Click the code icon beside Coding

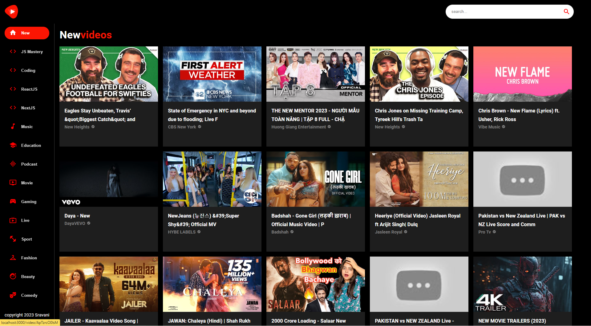(x=13, y=70)
